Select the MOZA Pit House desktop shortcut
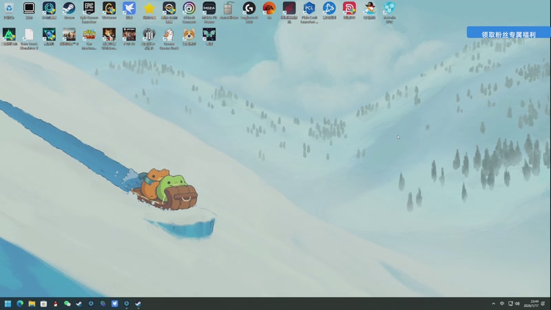This screenshot has width=551, height=310. coord(209,12)
